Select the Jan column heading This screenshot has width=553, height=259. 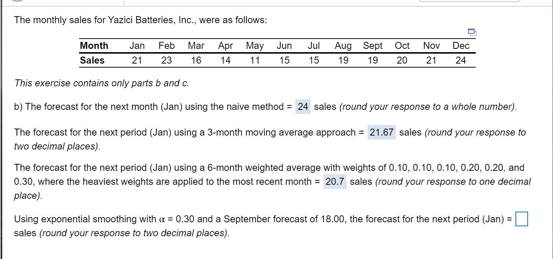137,46
